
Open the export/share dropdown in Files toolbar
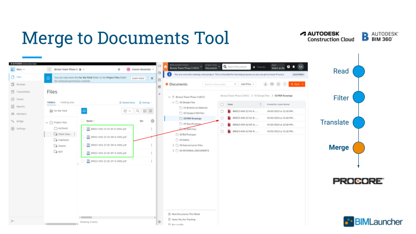pyautogui.click(x=127, y=111)
